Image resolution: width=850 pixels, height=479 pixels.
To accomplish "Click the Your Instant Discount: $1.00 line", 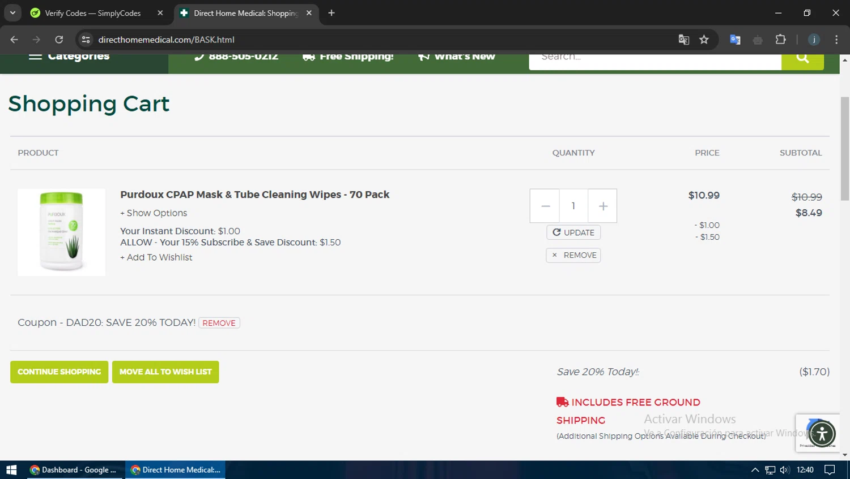I will point(180,231).
